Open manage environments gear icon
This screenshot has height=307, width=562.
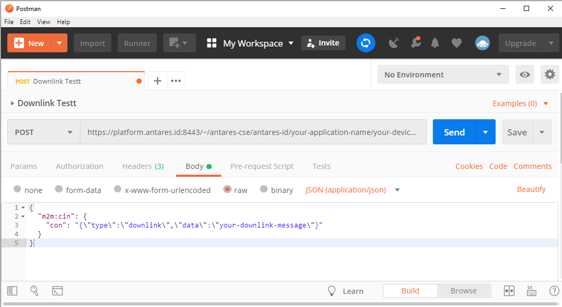click(x=549, y=75)
